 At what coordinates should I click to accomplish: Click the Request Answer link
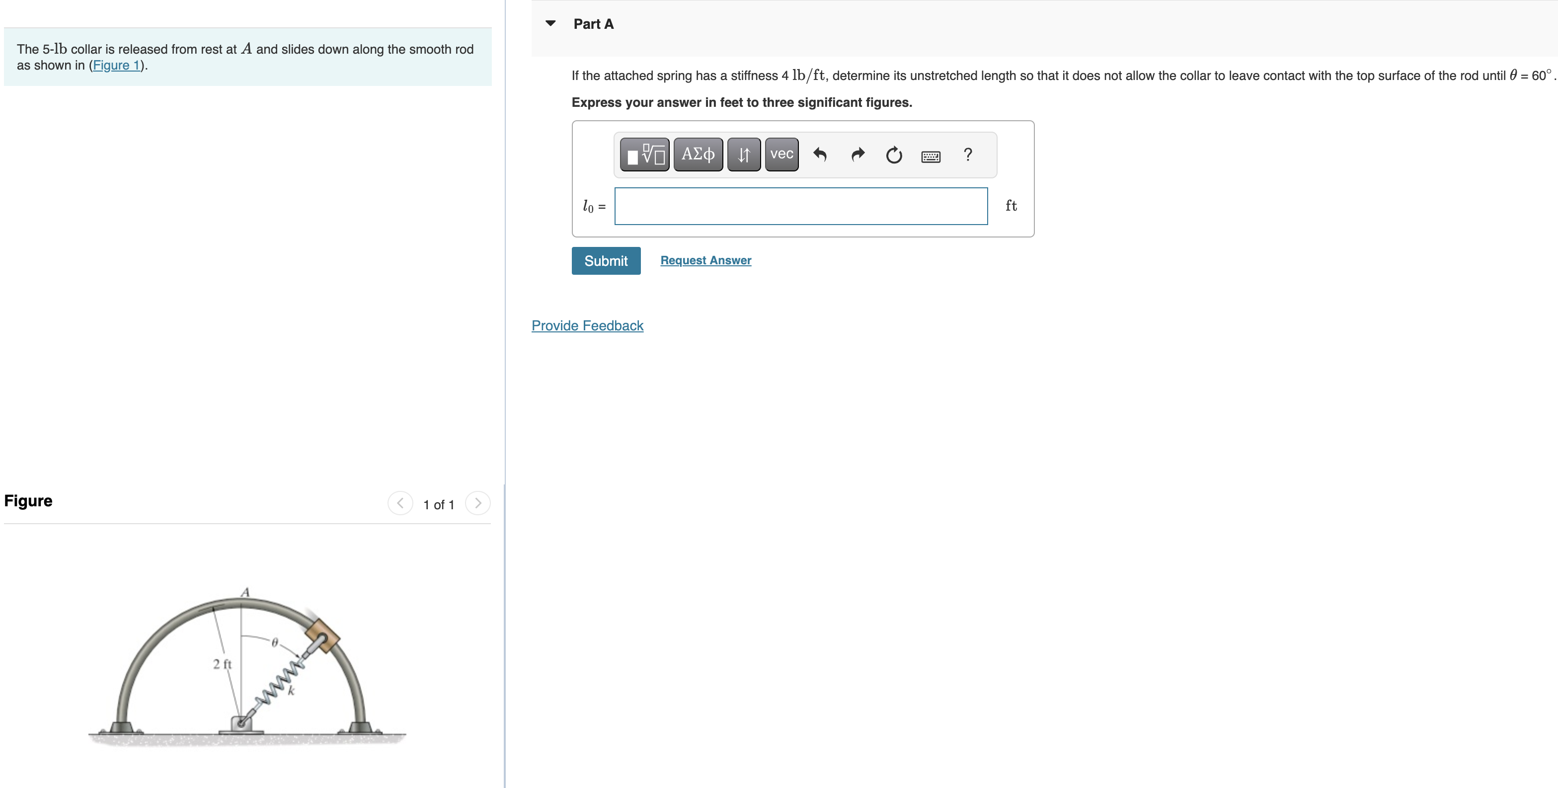pos(705,260)
